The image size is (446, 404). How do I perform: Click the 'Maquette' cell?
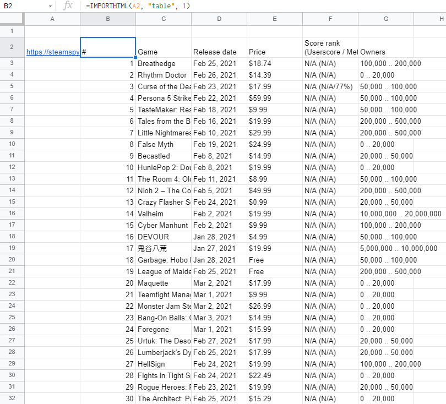[164, 283]
